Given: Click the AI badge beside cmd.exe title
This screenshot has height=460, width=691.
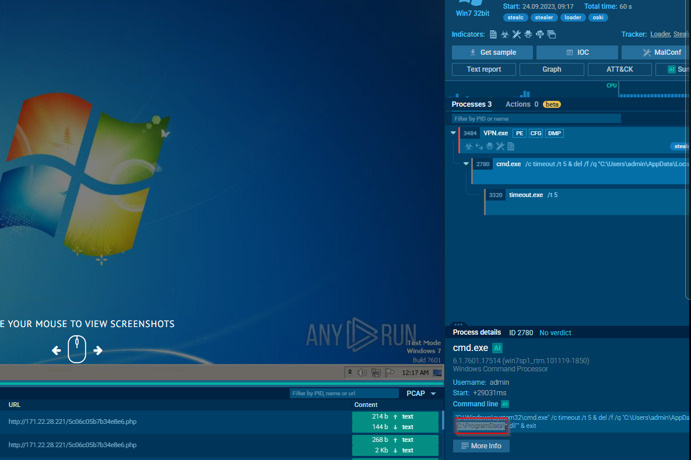Looking at the screenshot, I should 497,348.
